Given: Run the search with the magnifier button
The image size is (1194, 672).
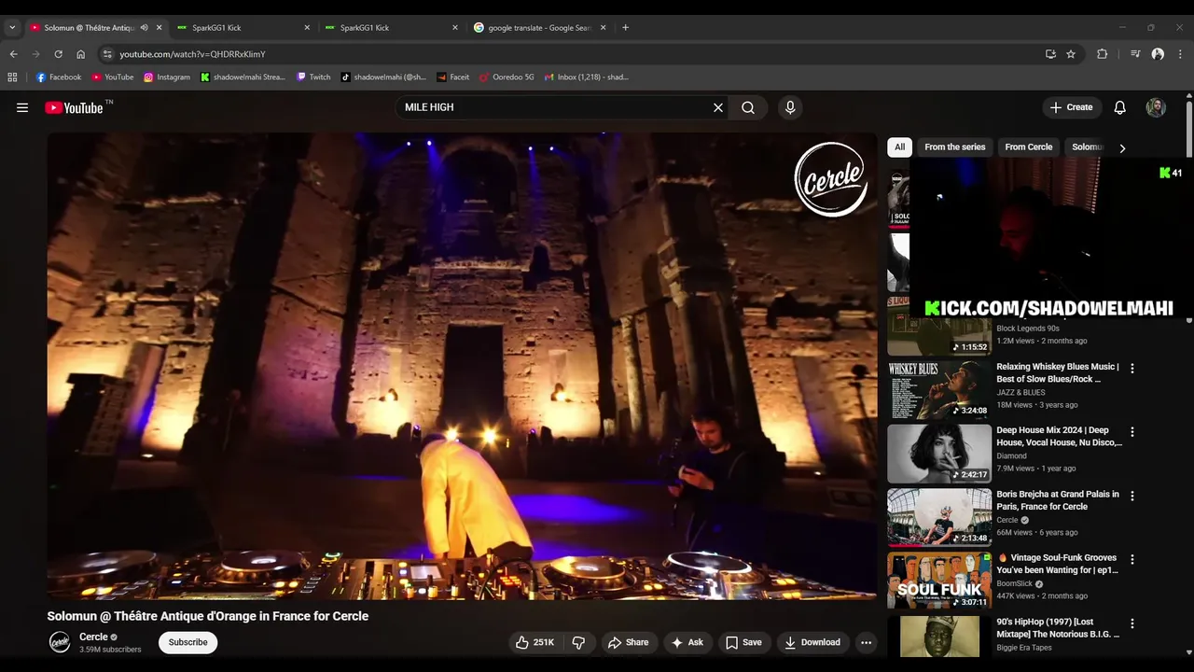Looking at the screenshot, I should pos(748,107).
